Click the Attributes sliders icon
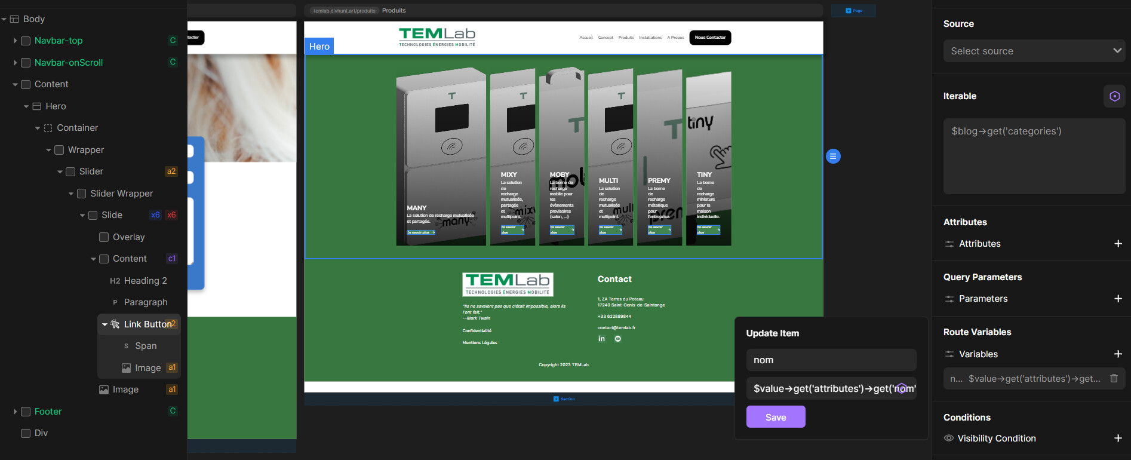This screenshot has height=460, width=1131. point(949,244)
